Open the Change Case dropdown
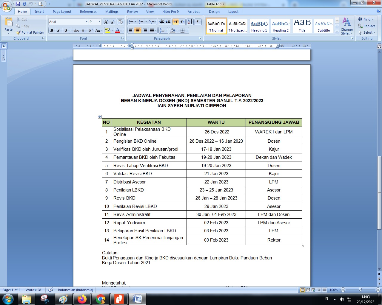The image size is (382, 305). pos(98,30)
